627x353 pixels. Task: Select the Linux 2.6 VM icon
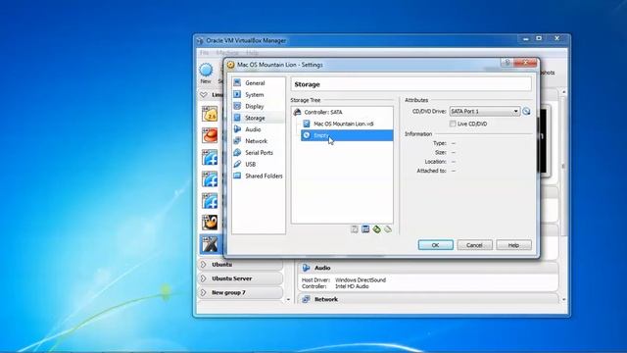(x=210, y=115)
